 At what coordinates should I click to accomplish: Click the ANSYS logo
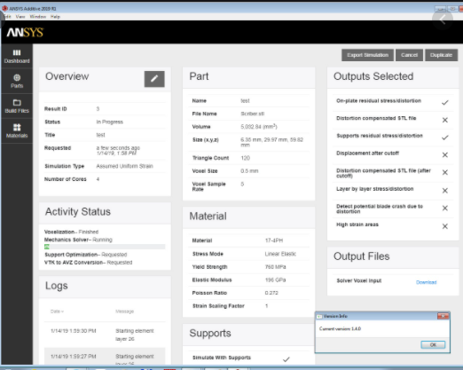(25, 32)
